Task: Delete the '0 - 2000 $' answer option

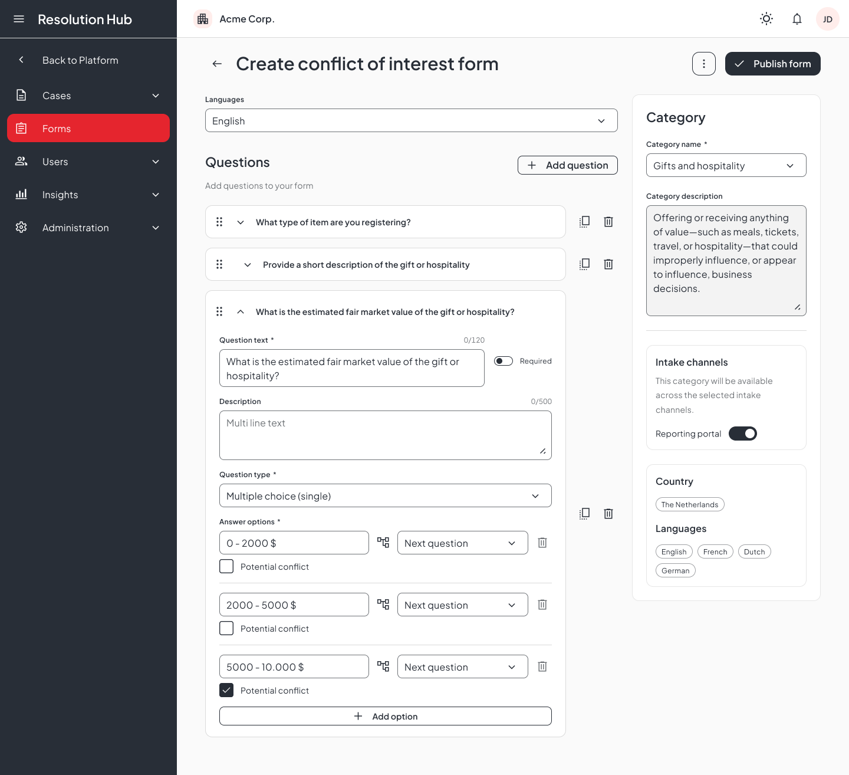Action: pos(542,543)
